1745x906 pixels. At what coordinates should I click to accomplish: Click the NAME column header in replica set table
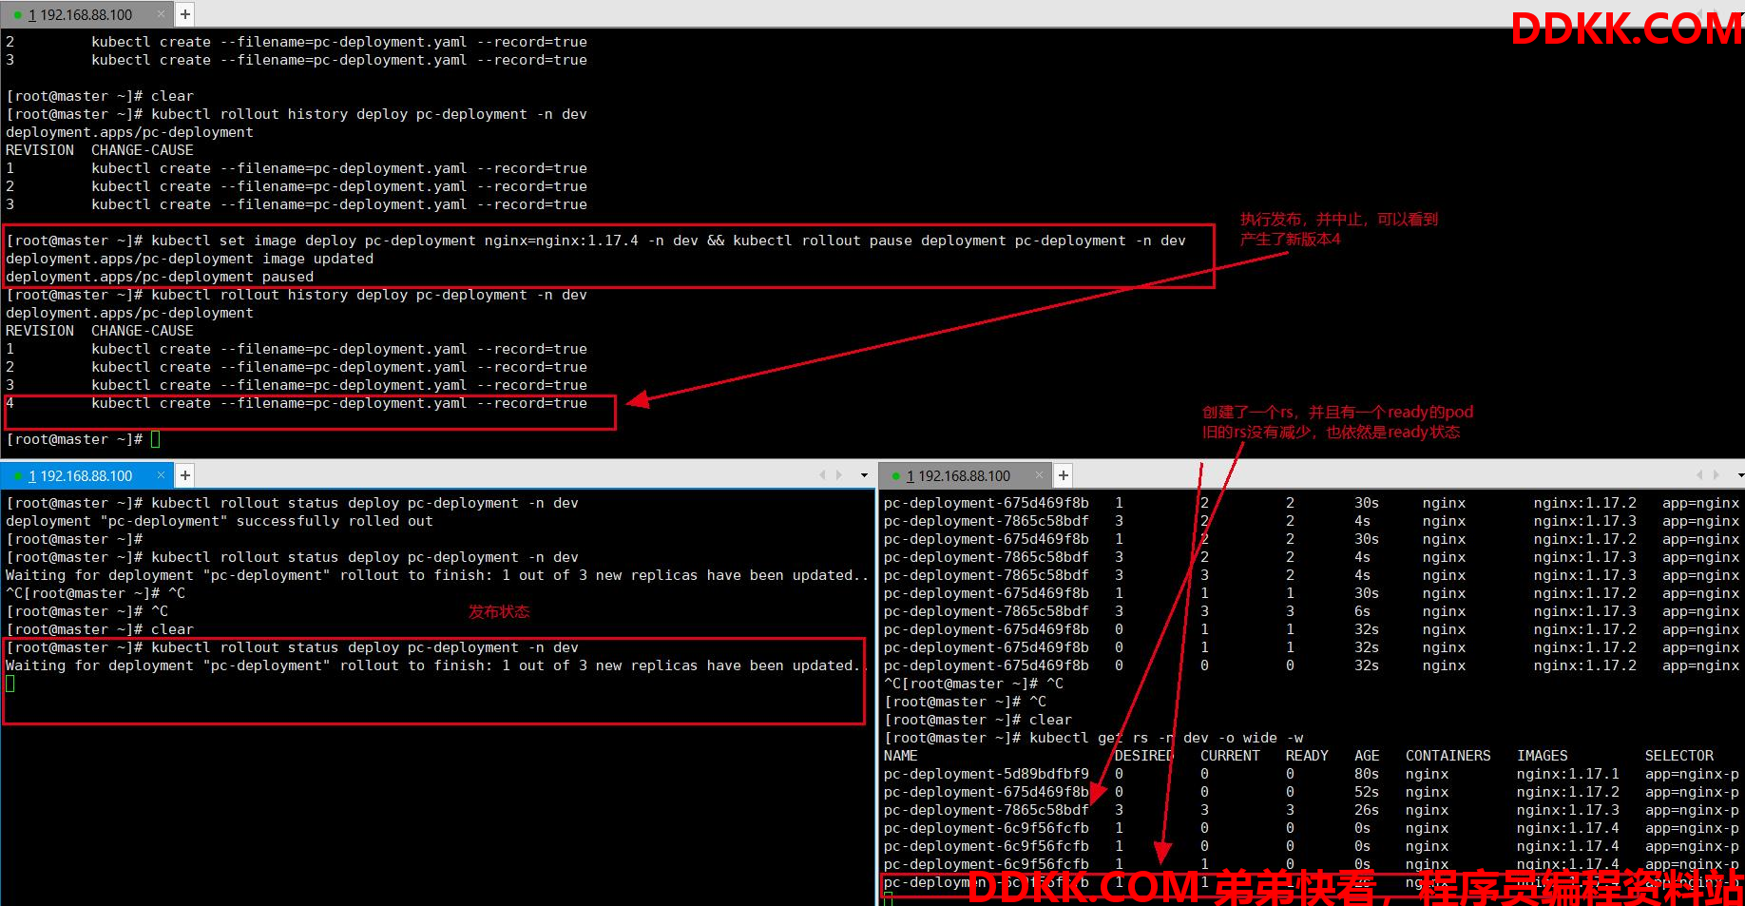point(900,756)
